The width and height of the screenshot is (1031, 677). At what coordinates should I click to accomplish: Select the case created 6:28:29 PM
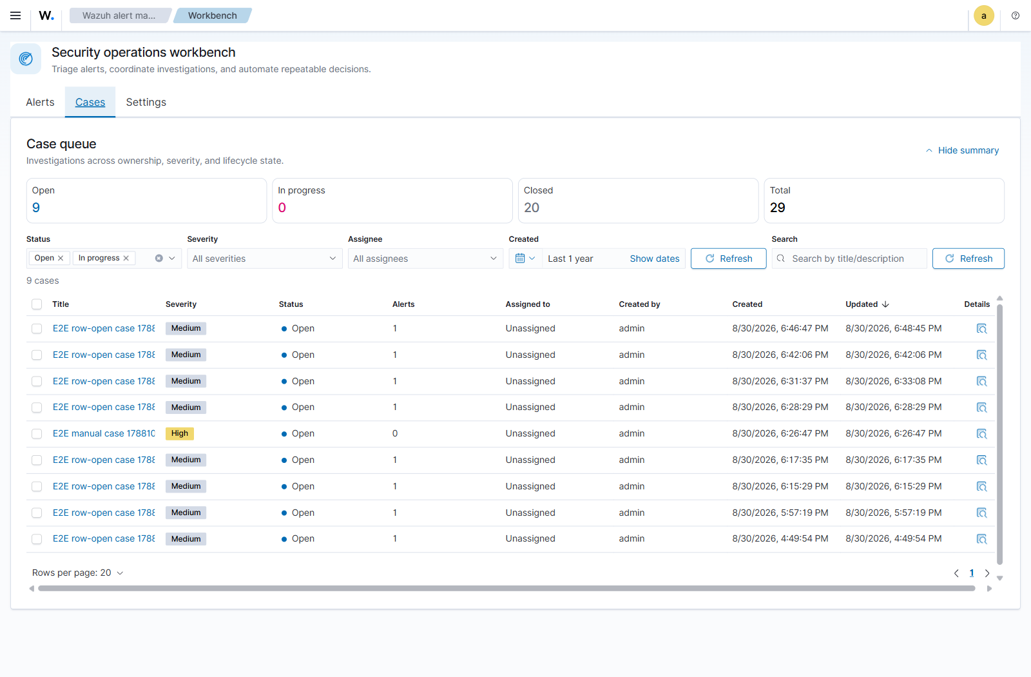(x=37, y=407)
